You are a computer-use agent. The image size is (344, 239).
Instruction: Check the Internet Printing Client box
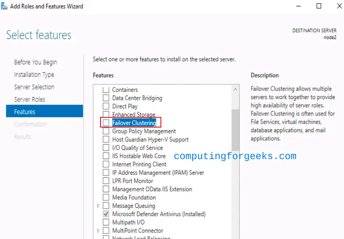[106, 164]
